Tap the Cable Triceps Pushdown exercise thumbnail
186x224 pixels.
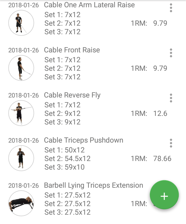coord(21,158)
